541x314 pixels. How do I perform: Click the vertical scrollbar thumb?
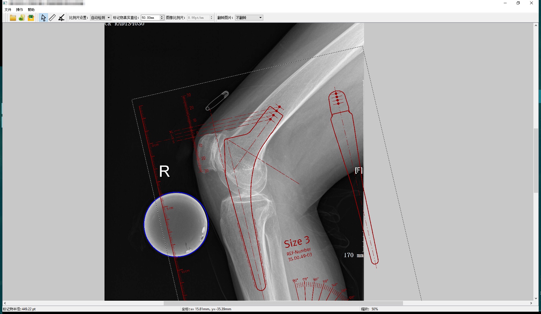coord(536,160)
